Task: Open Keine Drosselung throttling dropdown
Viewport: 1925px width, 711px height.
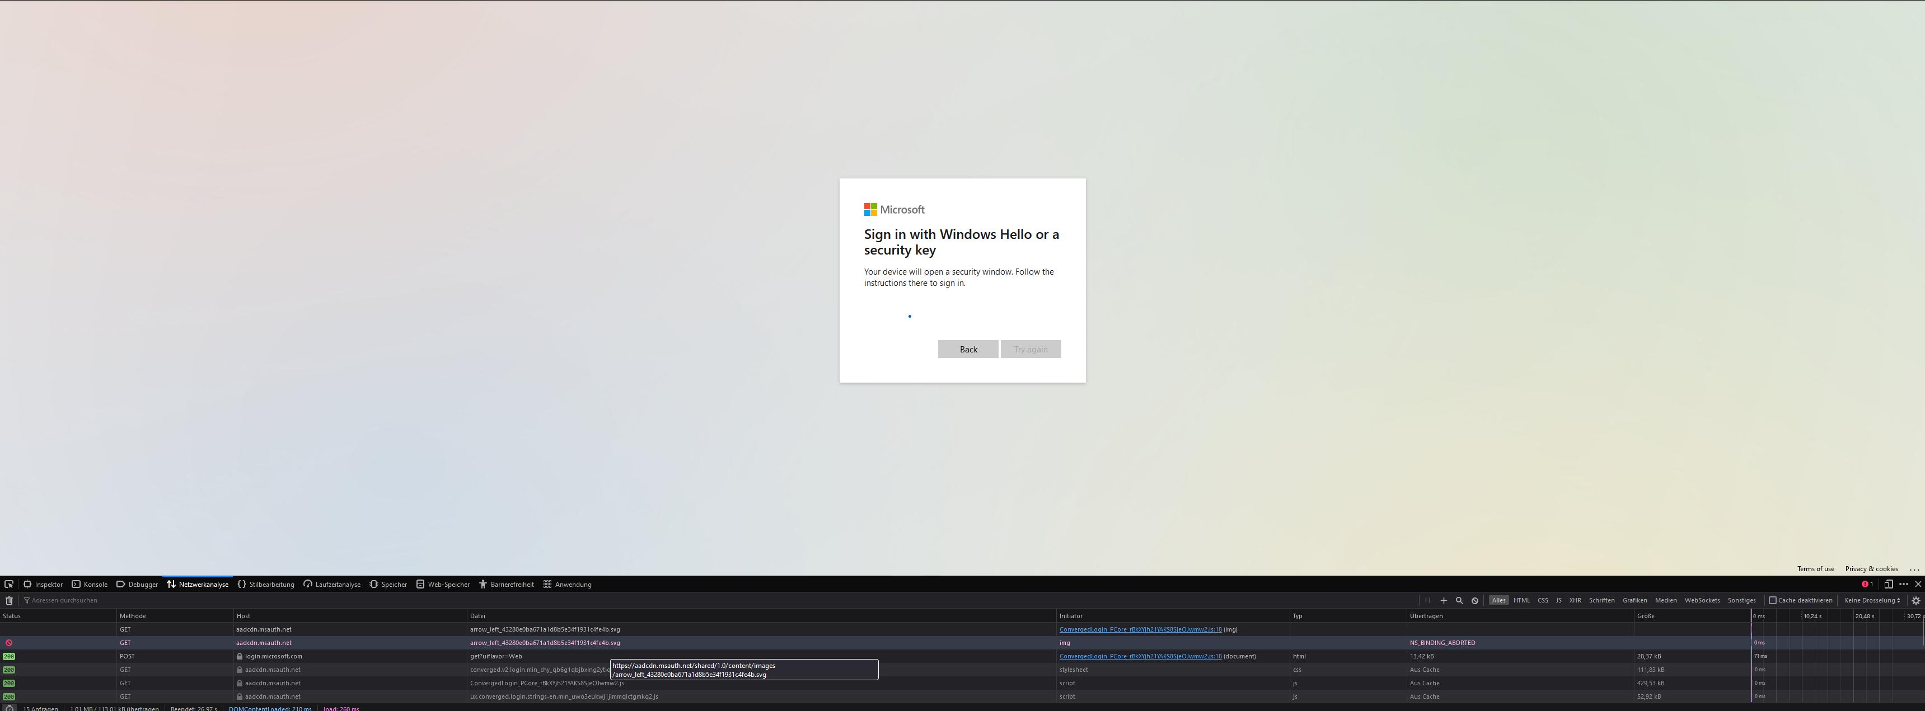Action: coord(1872,600)
